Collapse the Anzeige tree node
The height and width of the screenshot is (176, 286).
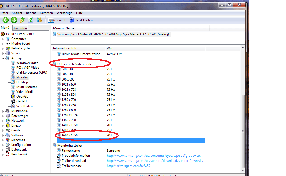pyautogui.click(x=3, y=58)
